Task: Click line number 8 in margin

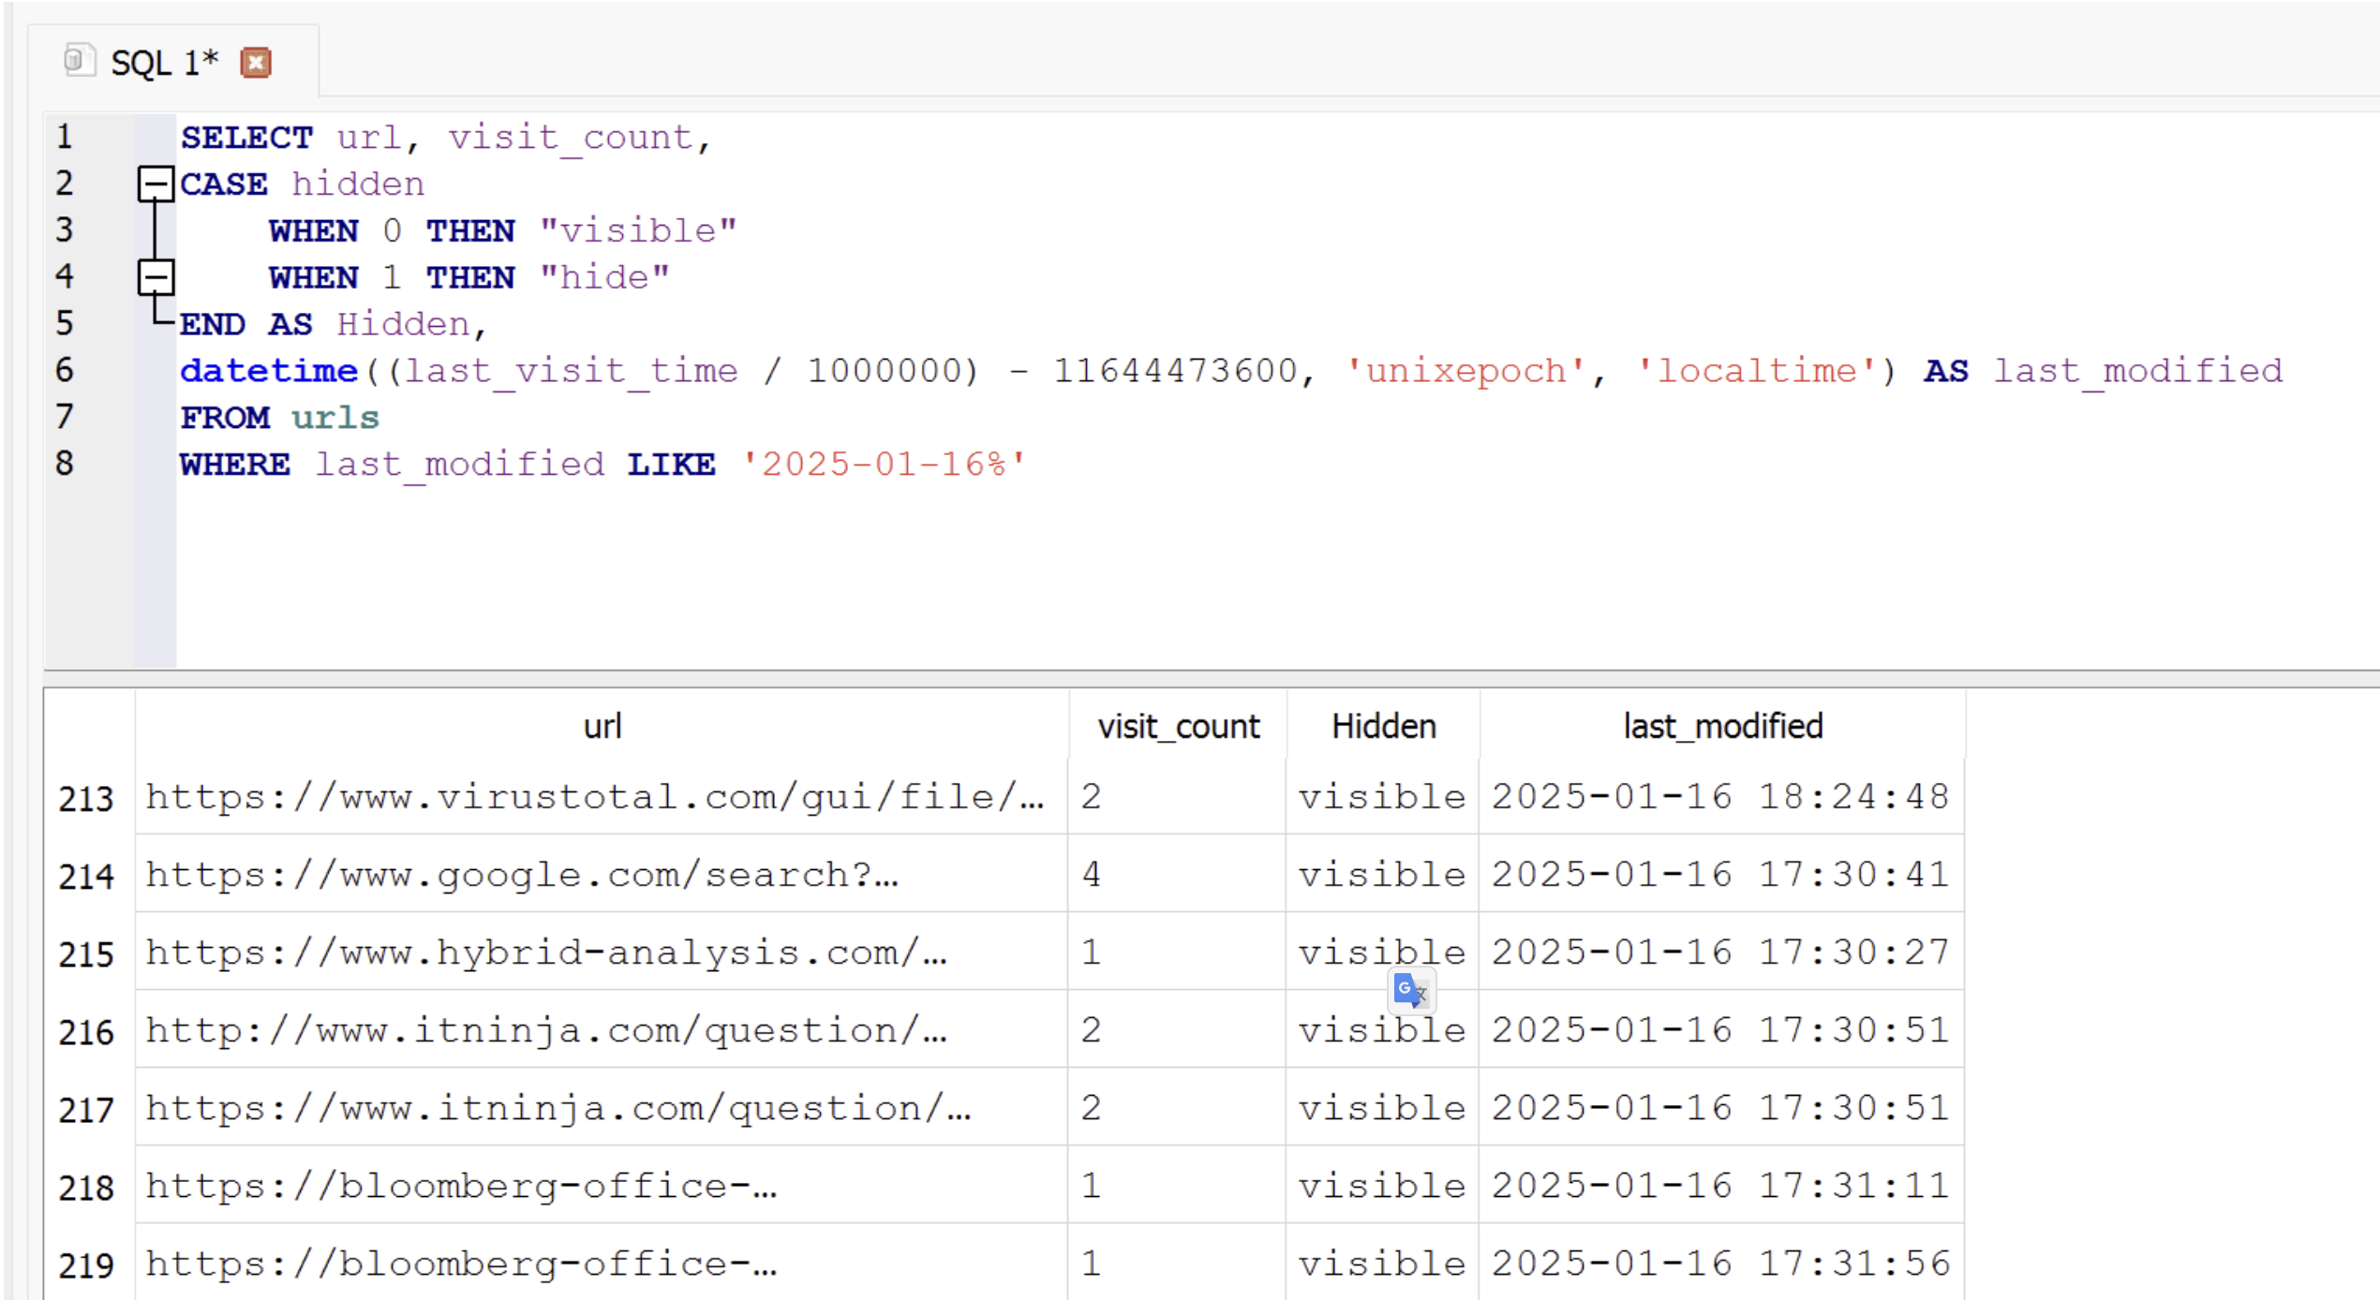Action: tap(65, 464)
